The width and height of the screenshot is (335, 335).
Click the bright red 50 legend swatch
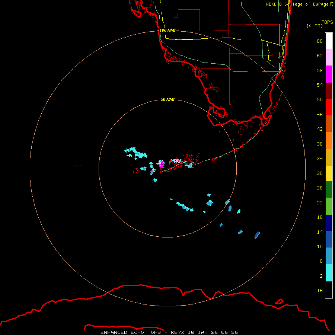[x=329, y=107]
